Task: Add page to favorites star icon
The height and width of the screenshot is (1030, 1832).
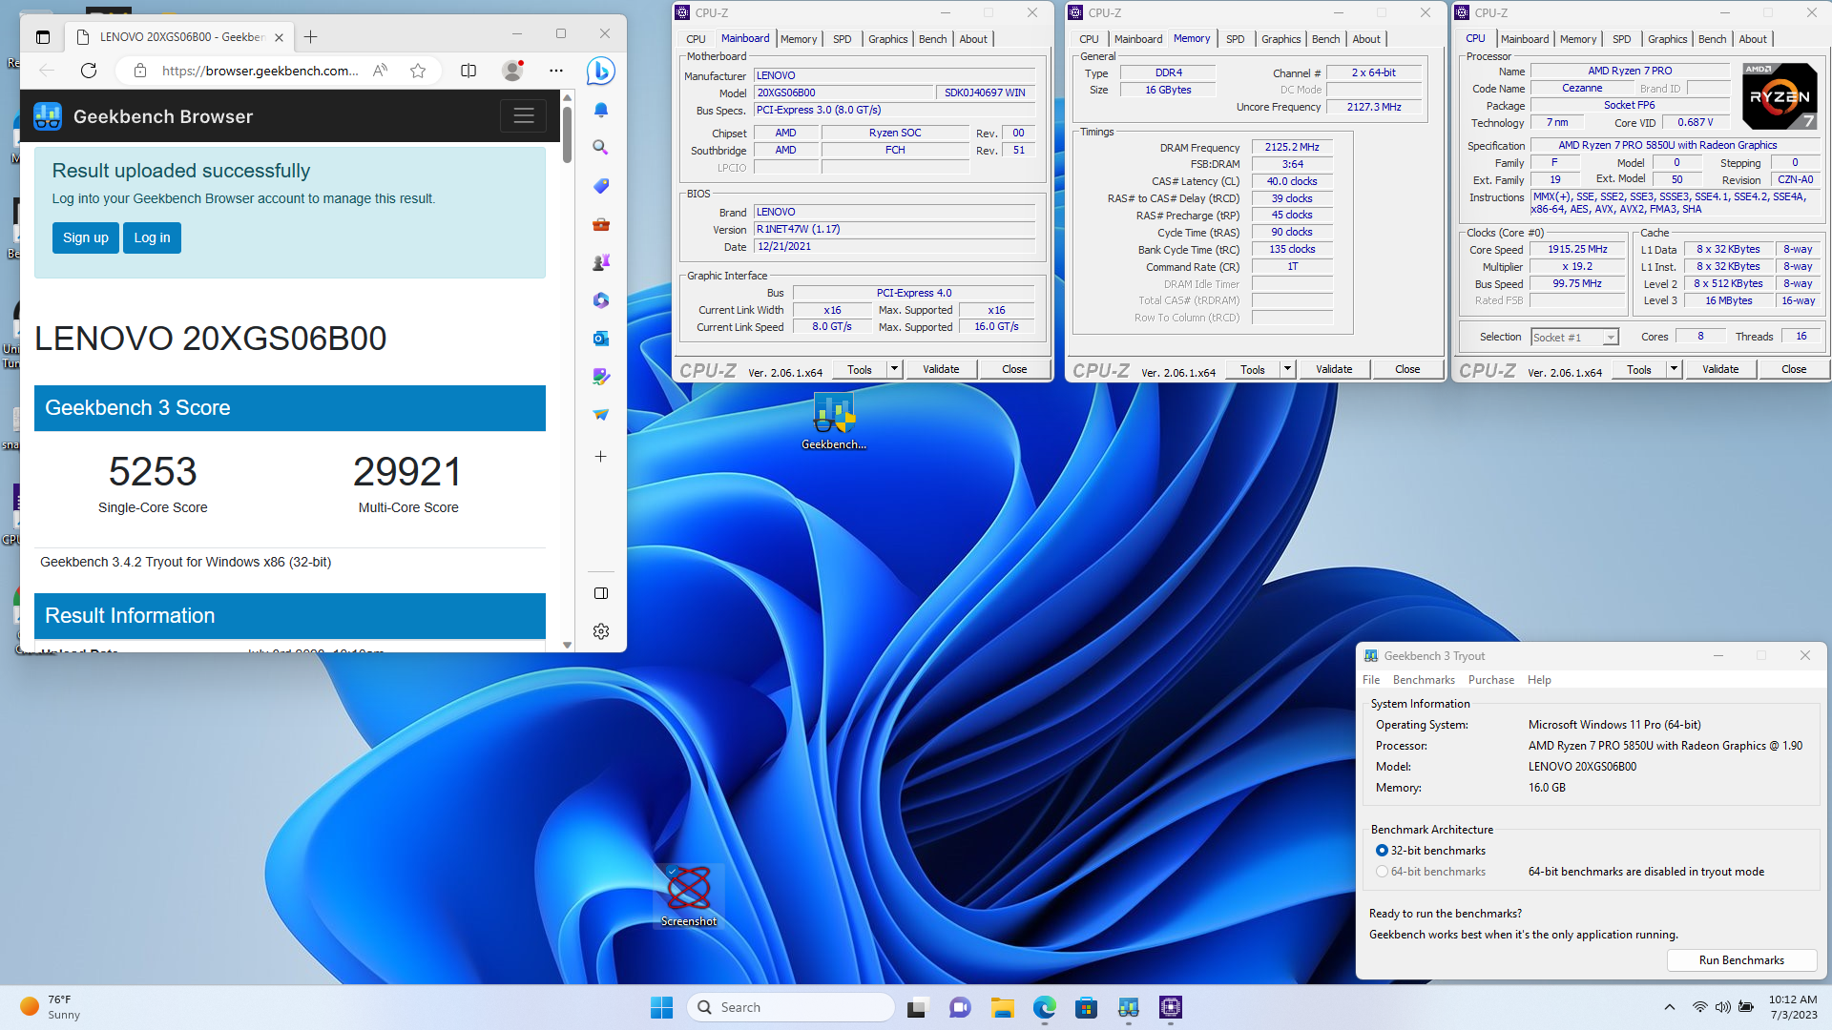Action: point(418,71)
